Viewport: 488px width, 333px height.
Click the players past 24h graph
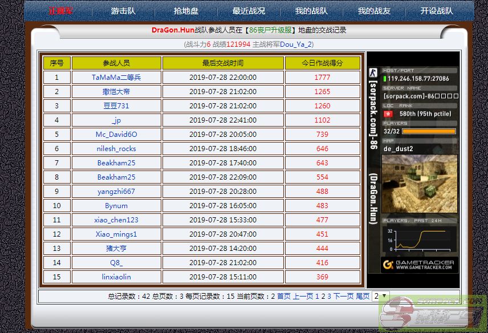point(420,239)
